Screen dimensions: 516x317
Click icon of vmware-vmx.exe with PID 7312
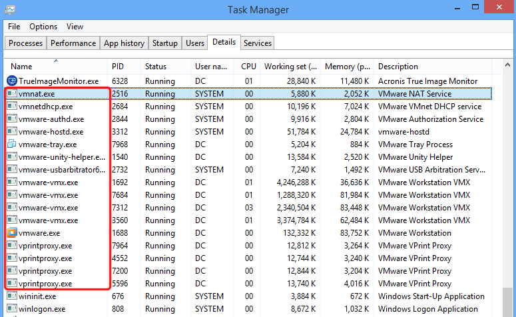pyautogui.click(x=12, y=207)
